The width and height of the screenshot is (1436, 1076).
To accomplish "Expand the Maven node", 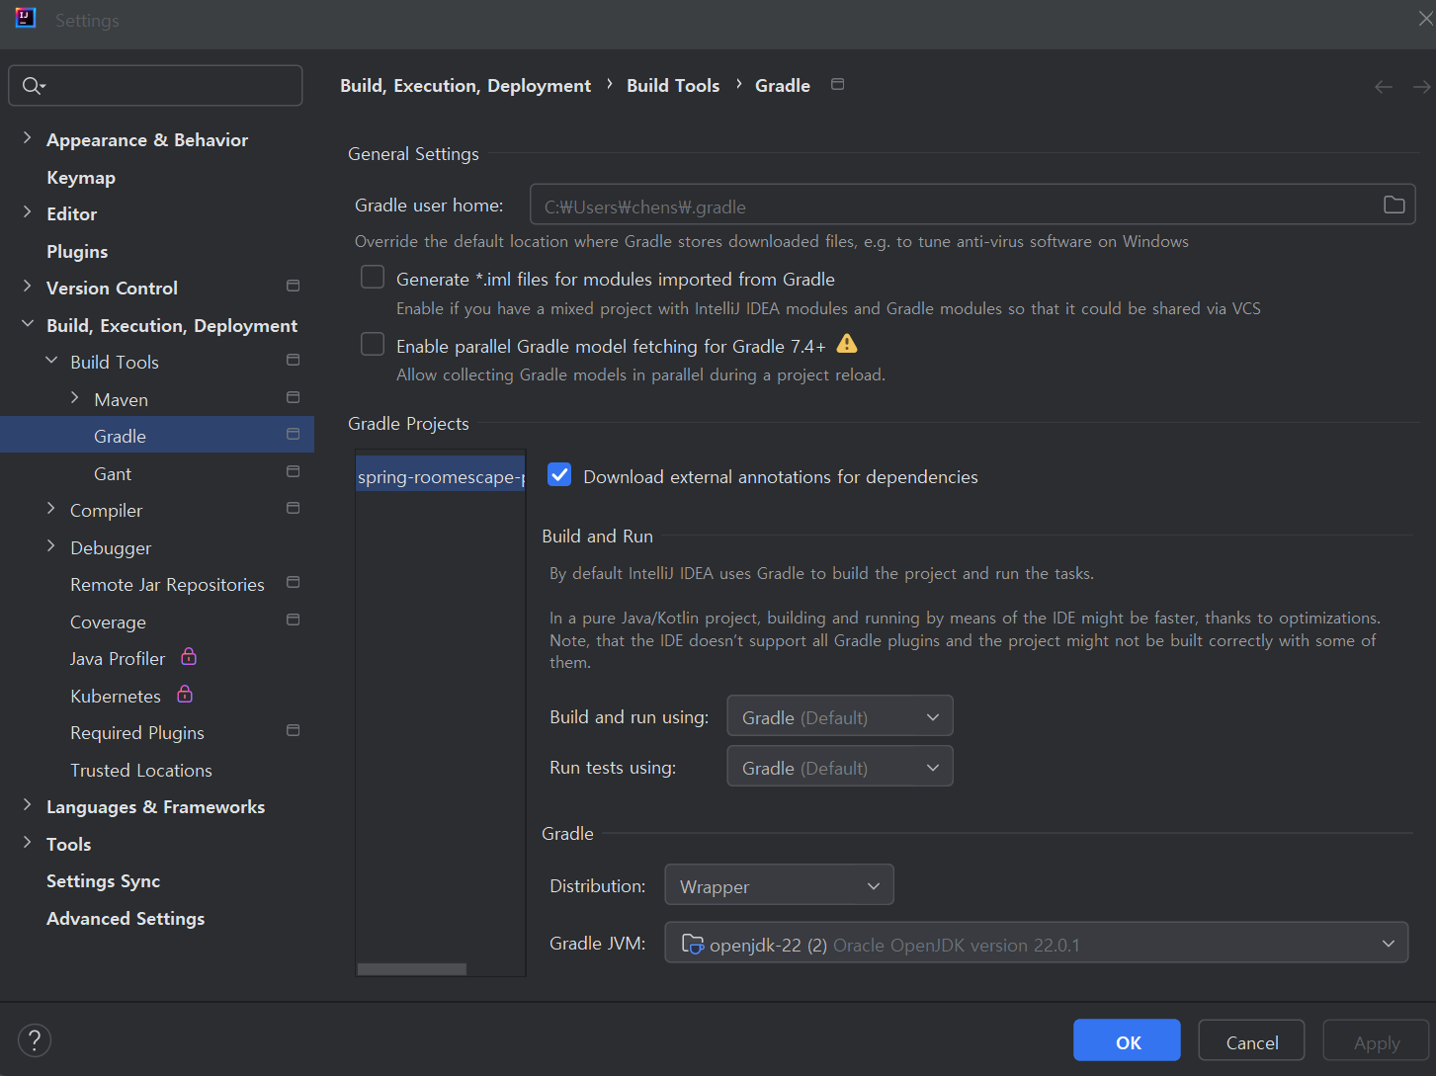I will coord(75,398).
